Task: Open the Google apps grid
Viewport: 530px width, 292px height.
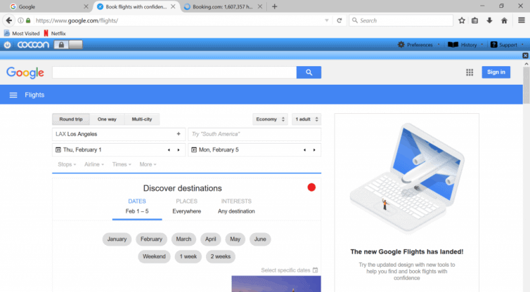Action: tap(470, 72)
